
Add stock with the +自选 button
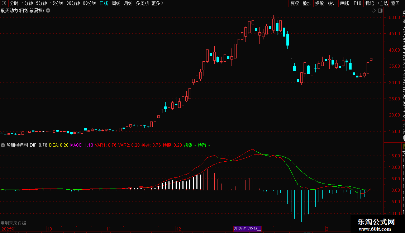382,3
